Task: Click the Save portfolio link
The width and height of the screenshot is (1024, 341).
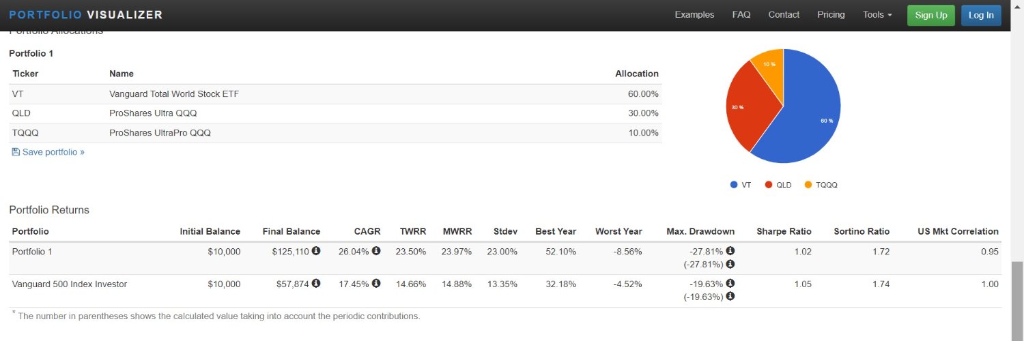Action: coord(48,152)
